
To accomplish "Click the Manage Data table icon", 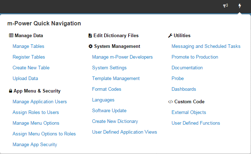I will coord(11,35).
